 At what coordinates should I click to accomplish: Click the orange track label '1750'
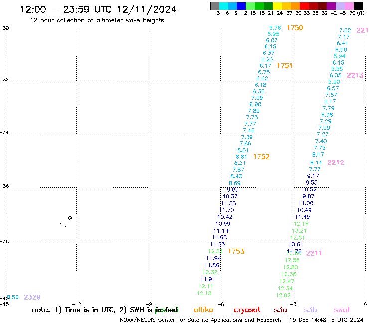coord(295,28)
